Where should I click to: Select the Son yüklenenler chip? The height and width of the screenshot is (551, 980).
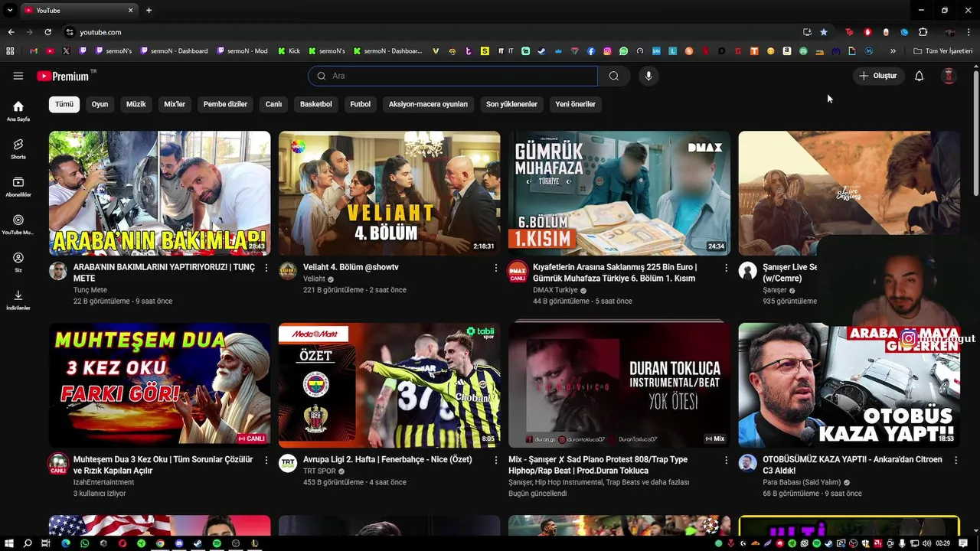(511, 104)
